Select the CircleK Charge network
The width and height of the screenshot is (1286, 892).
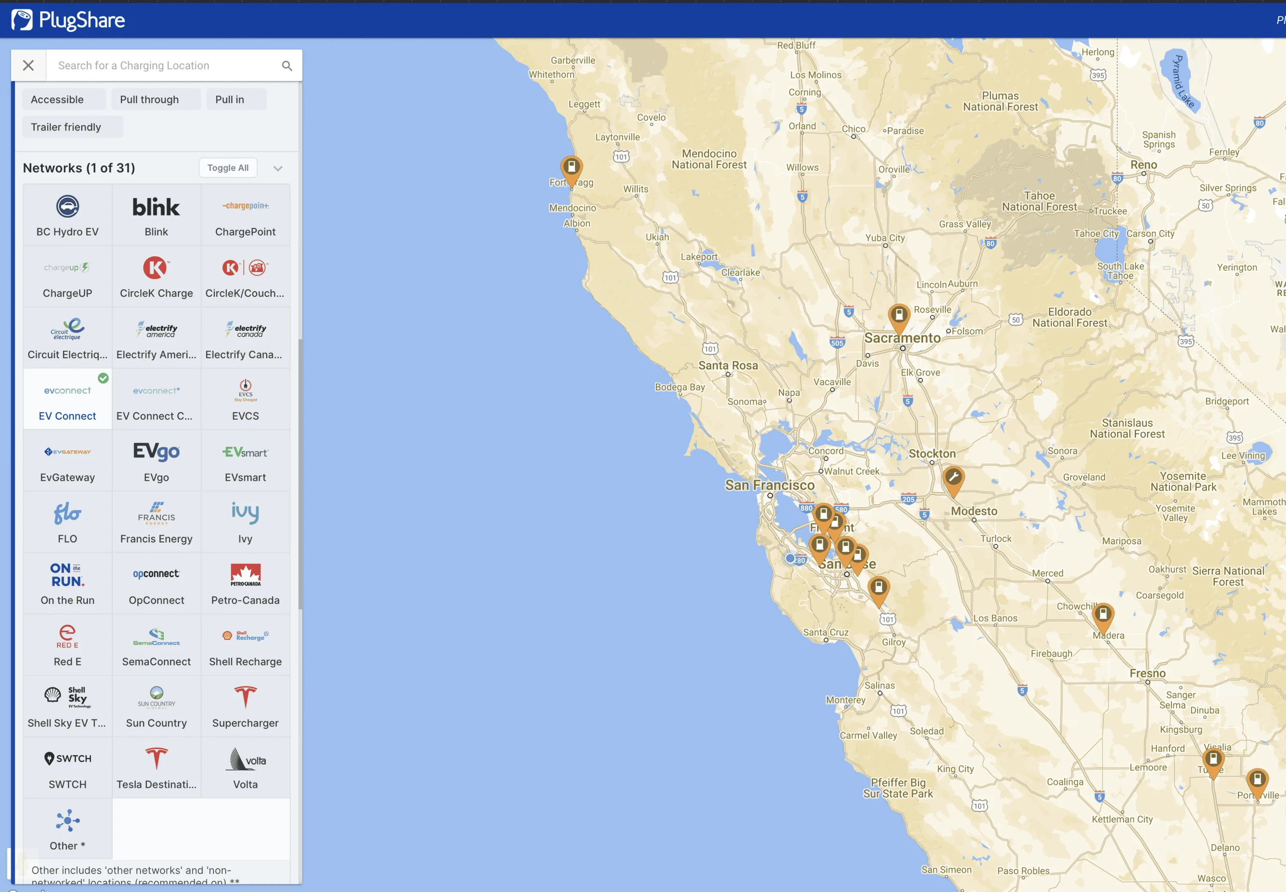156,277
